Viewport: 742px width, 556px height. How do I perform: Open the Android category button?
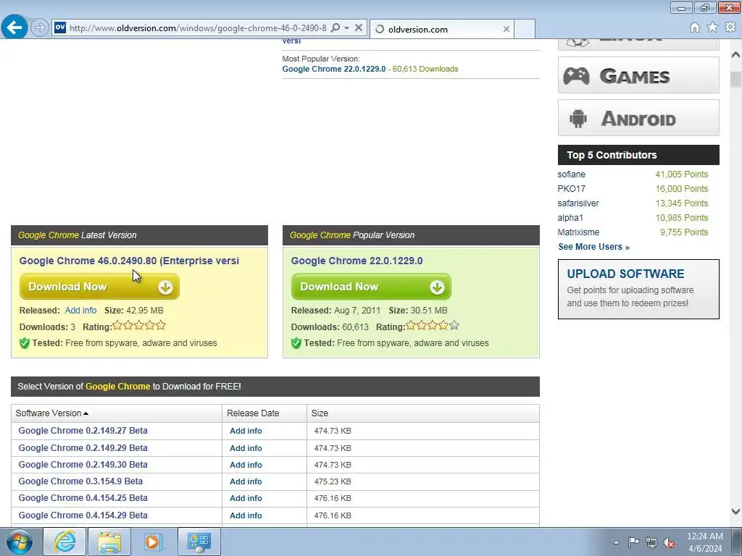click(x=638, y=118)
